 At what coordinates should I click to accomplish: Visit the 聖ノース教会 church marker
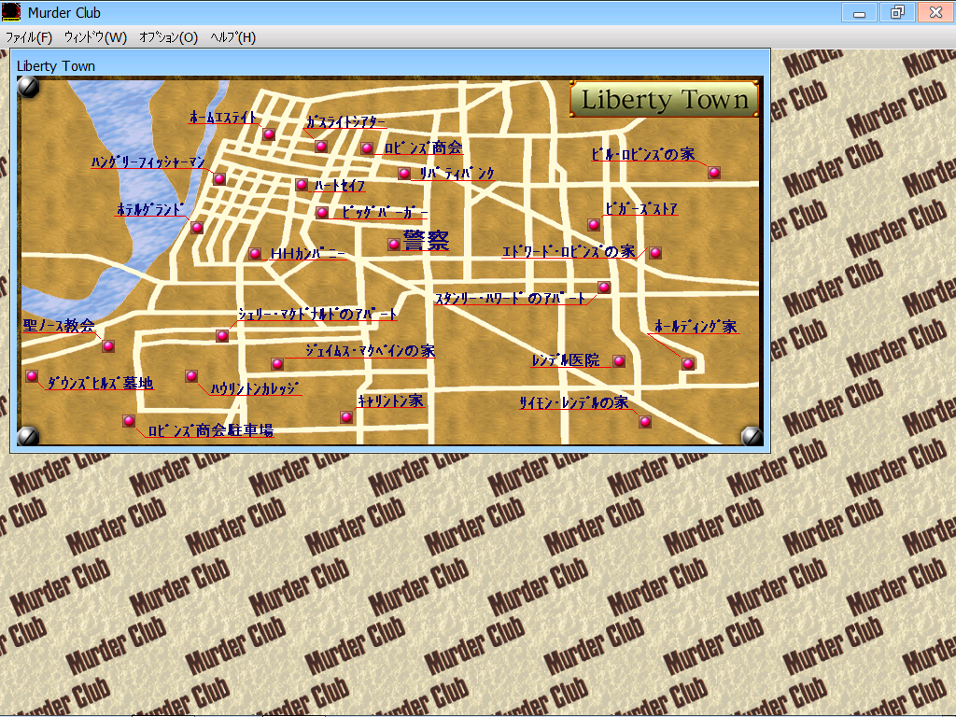108,346
